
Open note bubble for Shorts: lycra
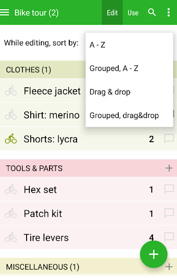coord(169,139)
